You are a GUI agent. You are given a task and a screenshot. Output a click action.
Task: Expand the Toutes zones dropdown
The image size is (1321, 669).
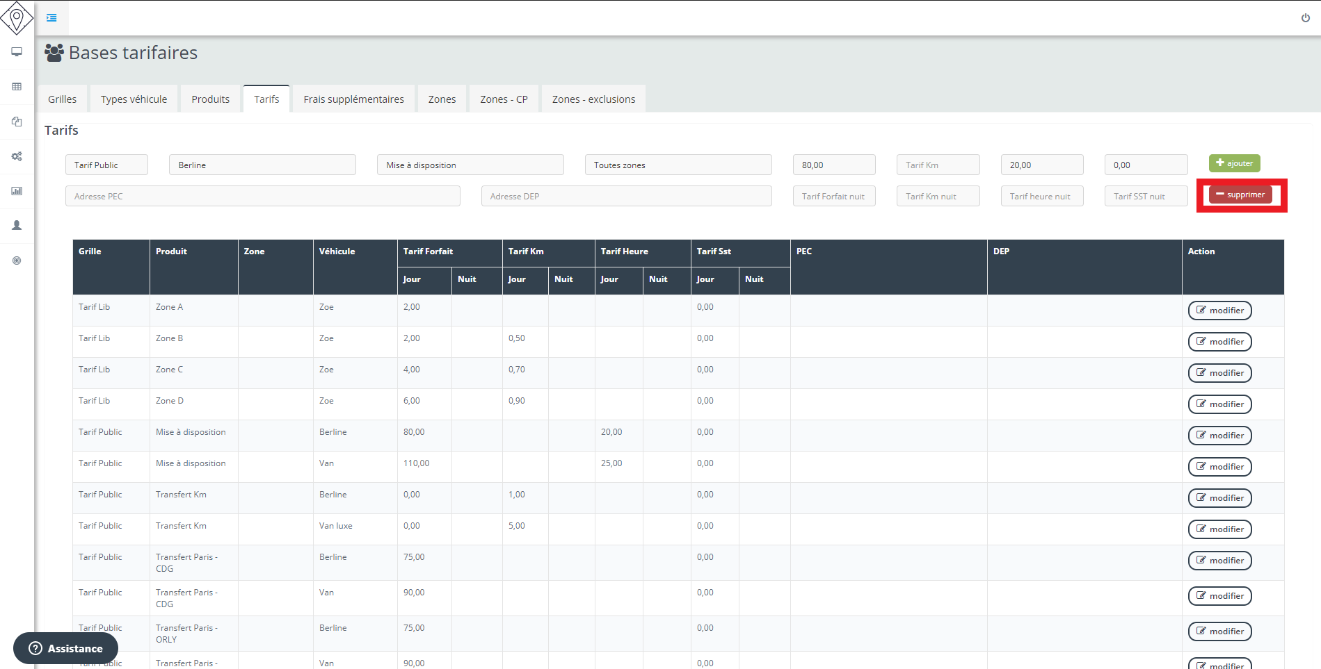point(678,165)
